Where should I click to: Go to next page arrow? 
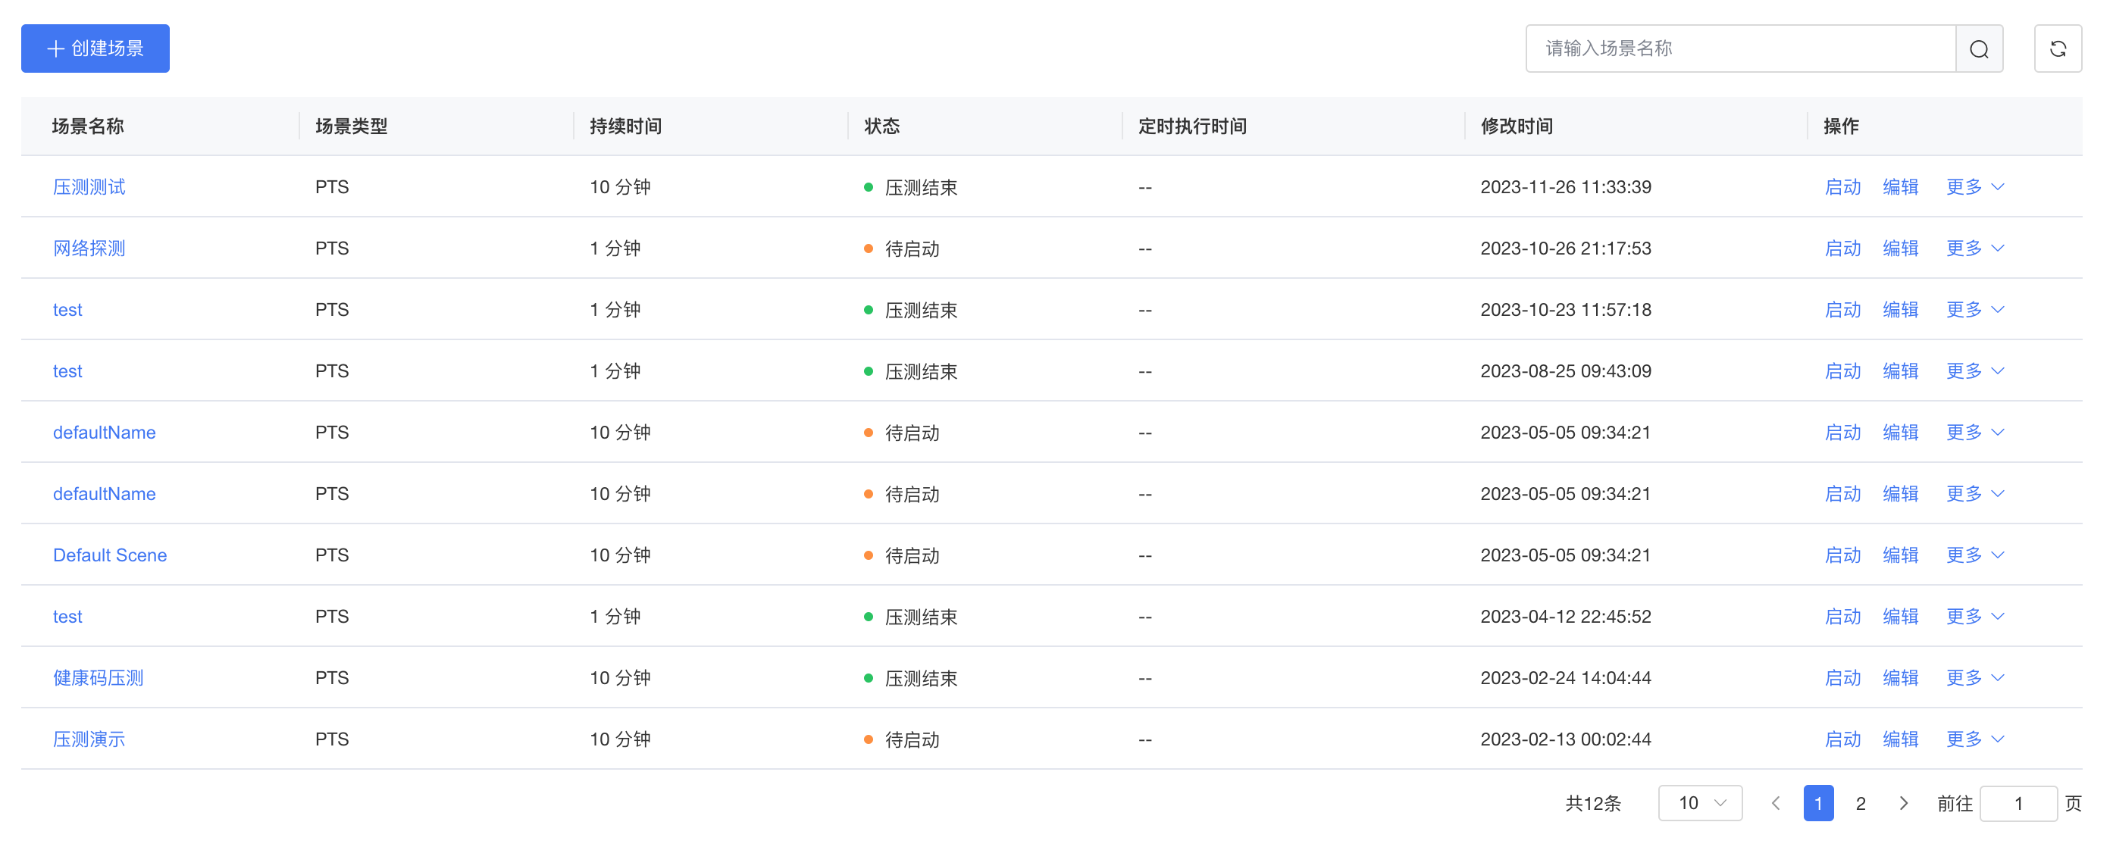click(1902, 803)
